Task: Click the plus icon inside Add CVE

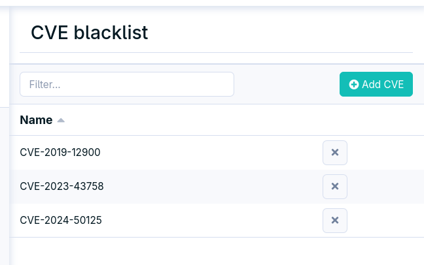Action: coord(354,84)
